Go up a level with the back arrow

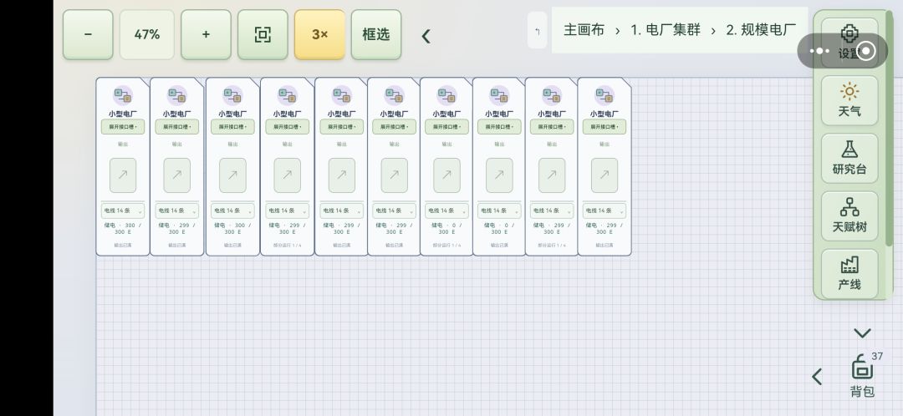(x=538, y=31)
